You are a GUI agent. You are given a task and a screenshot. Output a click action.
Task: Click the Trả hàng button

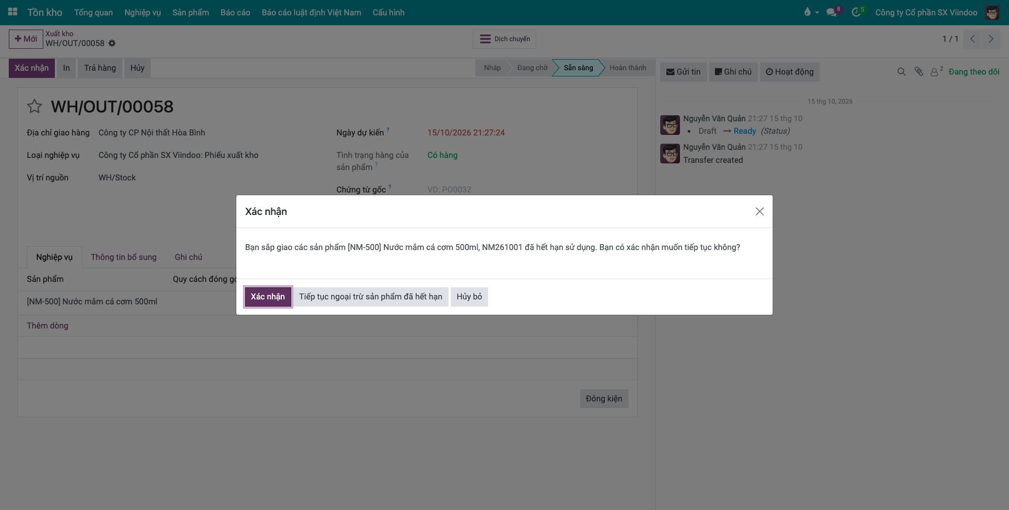click(x=100, y=68)
